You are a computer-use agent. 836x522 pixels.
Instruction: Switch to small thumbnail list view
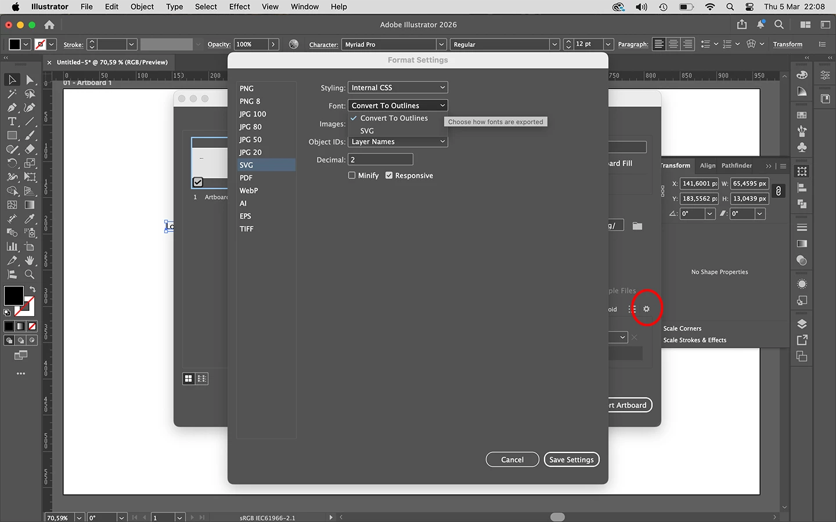click(202, 379)
